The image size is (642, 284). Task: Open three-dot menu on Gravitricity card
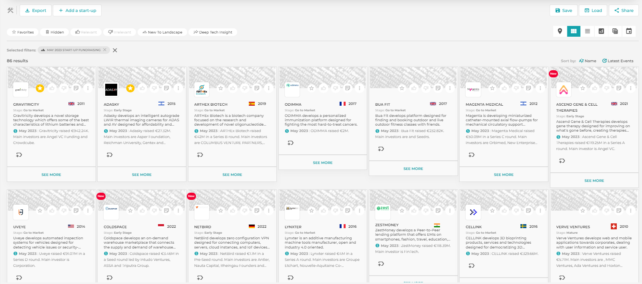(x=88, y=88)
